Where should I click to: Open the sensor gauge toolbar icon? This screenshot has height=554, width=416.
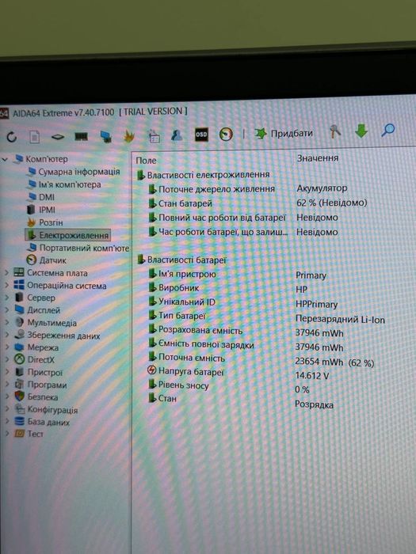coord(226,135)
